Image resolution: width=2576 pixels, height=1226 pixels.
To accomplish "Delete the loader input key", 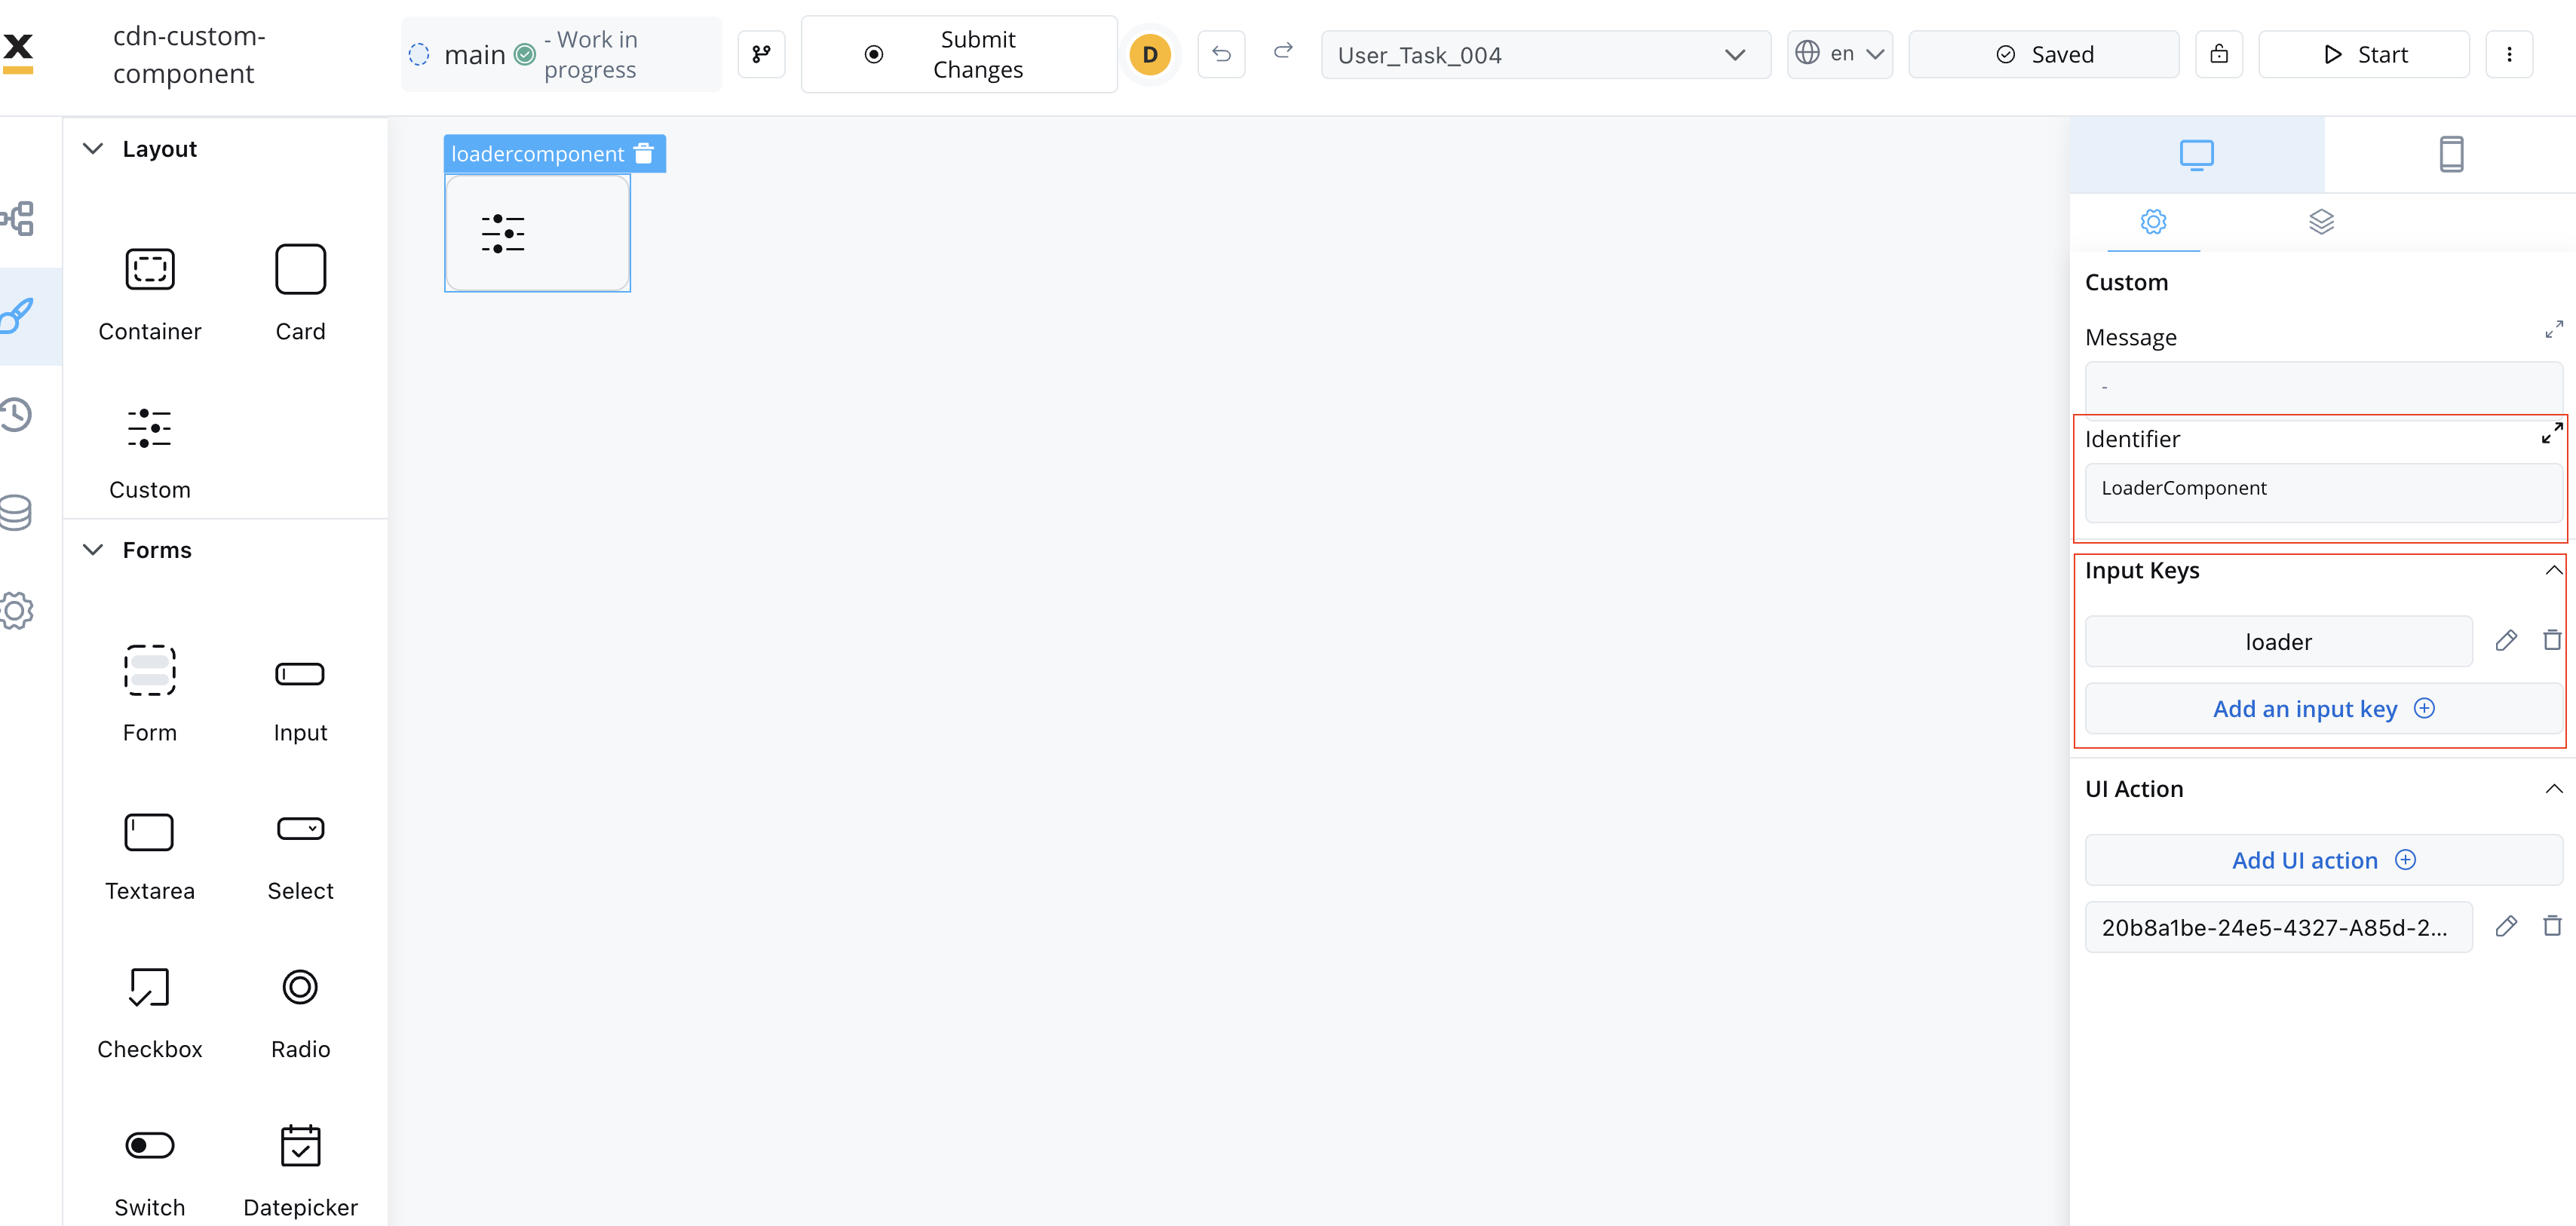I will (x=2553, y=640).
